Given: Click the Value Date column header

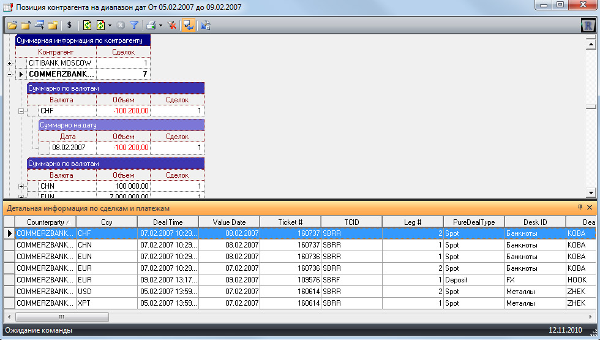Looking at the screenshot, I should pos(229,222).
